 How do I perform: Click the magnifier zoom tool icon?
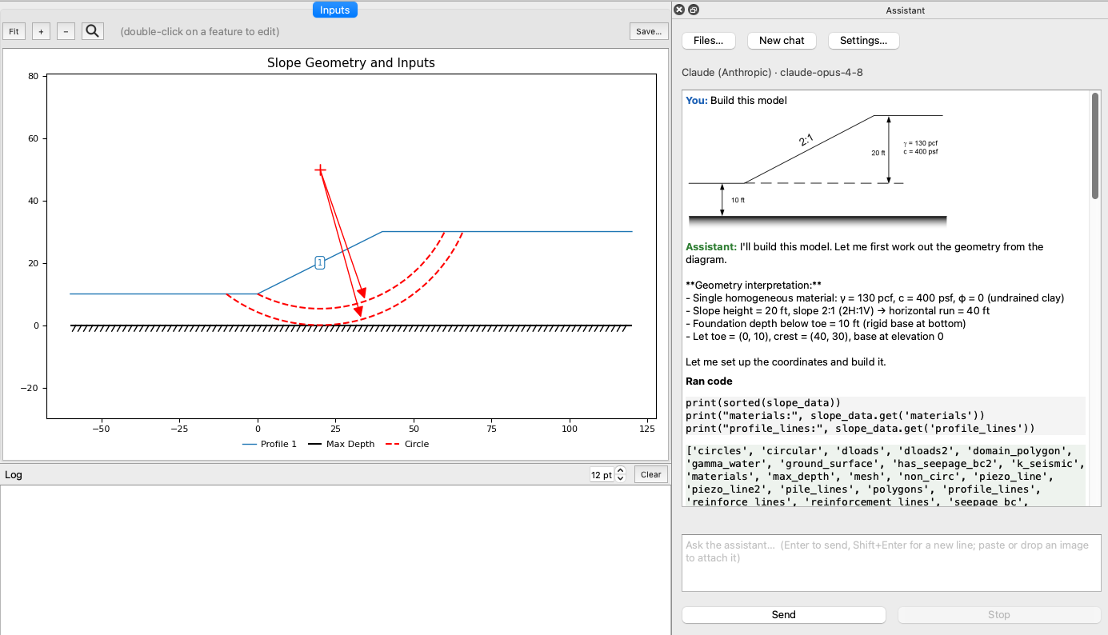coord(93,31)
